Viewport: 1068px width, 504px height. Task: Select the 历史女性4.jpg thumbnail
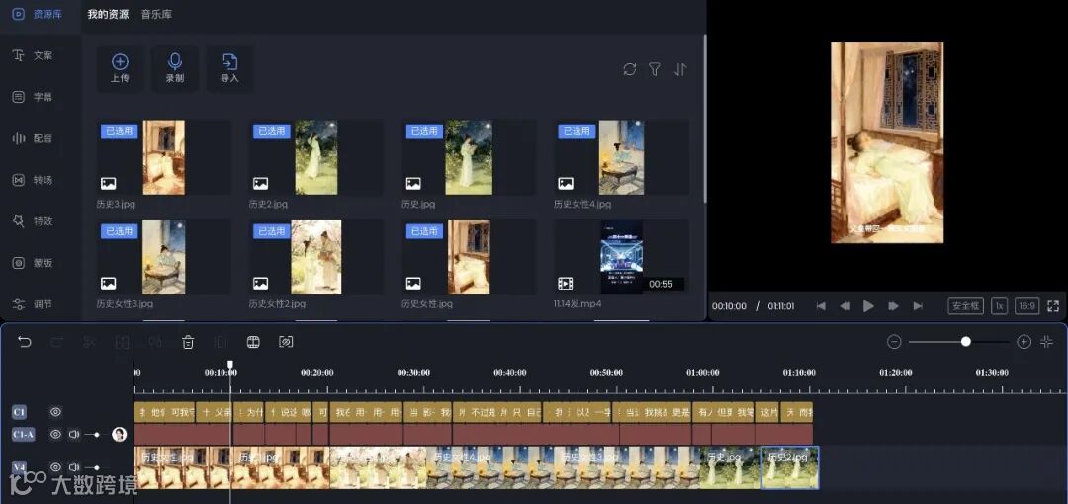coord(621,157)
